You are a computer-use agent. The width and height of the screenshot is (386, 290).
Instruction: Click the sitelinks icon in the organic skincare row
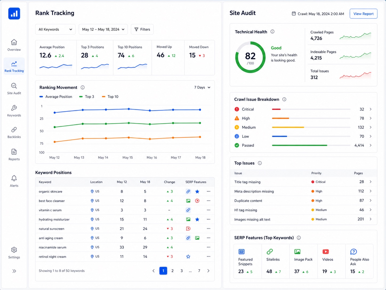[188, 191]
